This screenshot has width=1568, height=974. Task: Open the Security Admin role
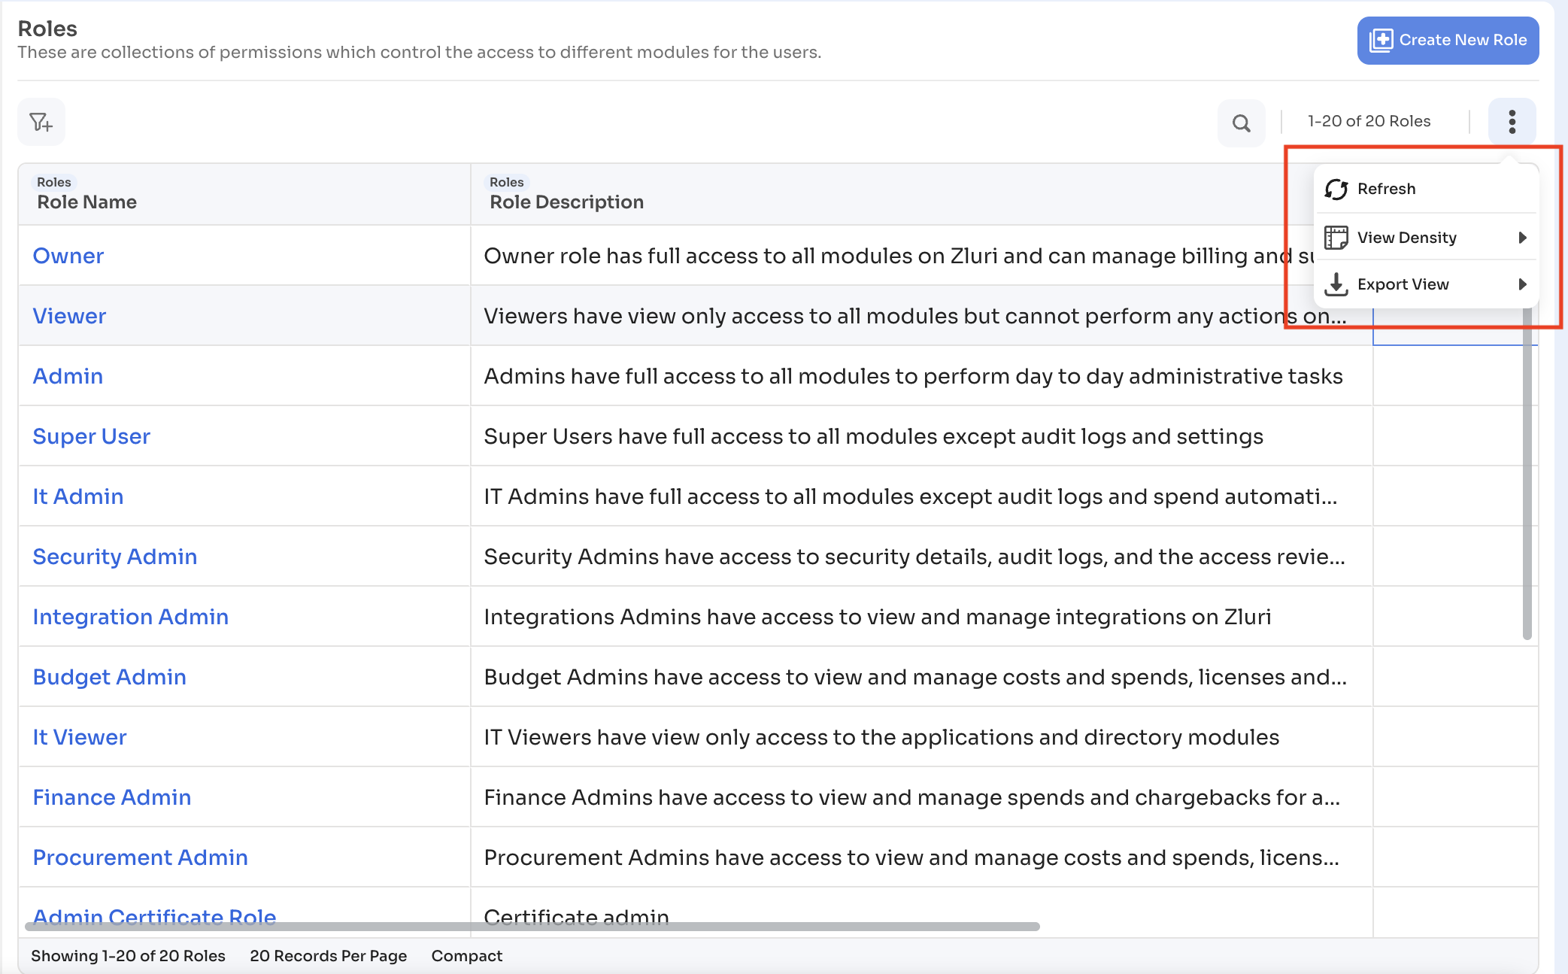point(115,557)
